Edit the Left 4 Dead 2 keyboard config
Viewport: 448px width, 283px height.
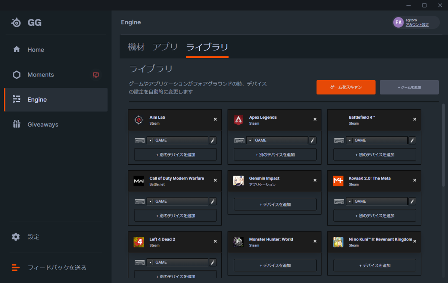pyautogui.click(x=213, y=262)
